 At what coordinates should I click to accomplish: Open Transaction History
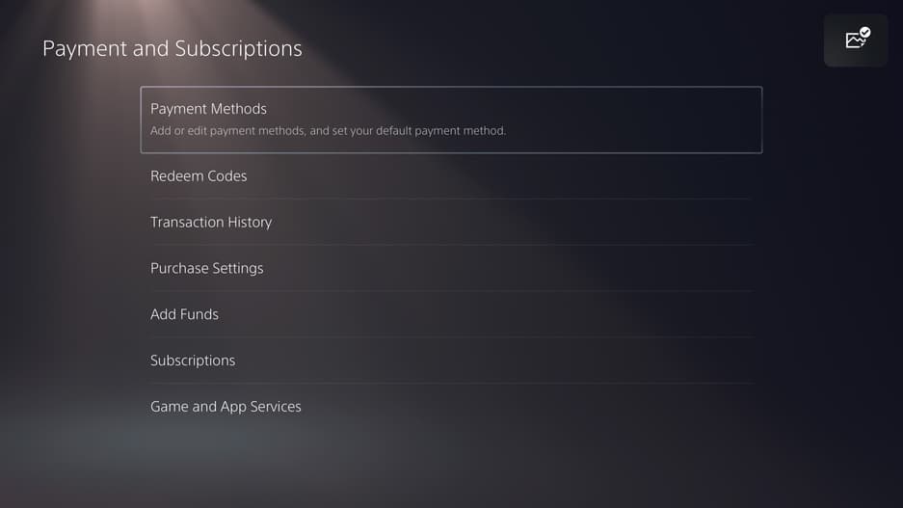pyautogui.click(x=211, y=223)
